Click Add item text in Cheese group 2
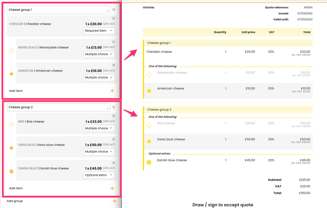The image size is (327, 208). pos(16,188)
